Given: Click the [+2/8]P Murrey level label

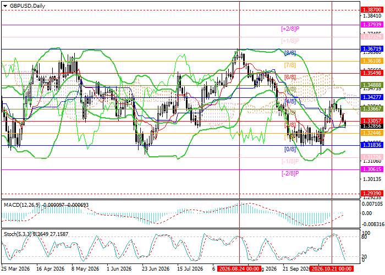Looking at the screenshot, I should coord(290,29).
